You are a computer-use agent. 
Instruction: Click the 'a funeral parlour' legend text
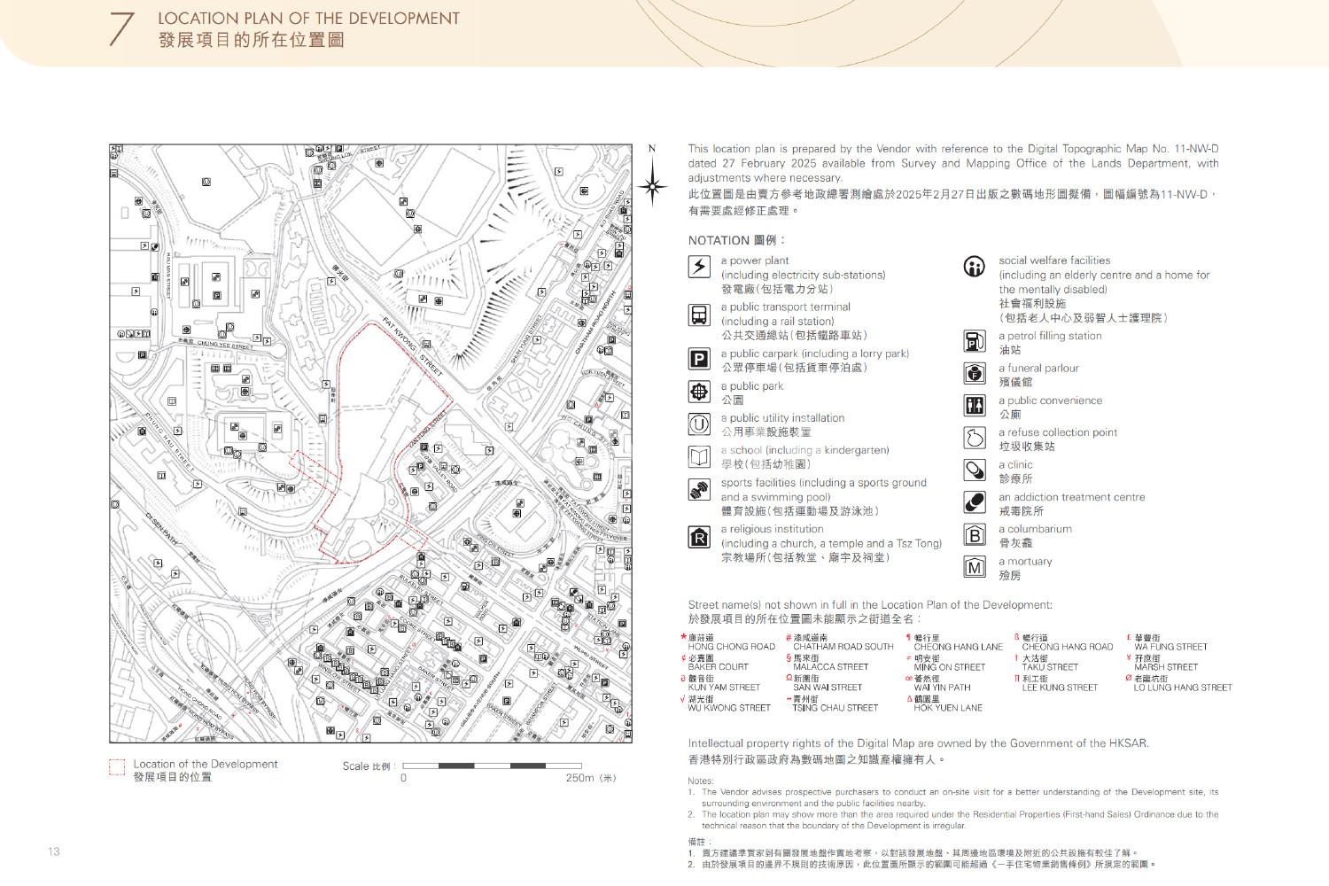point(1039,368)
